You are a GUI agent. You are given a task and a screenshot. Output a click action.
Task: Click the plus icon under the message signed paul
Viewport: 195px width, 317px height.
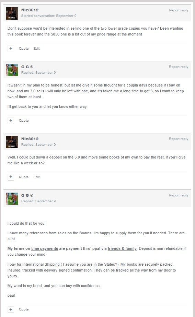tap(11, 309)
